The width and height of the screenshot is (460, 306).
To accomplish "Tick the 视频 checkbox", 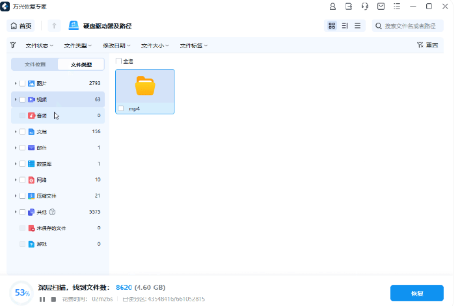I will (x=22, y=99).
